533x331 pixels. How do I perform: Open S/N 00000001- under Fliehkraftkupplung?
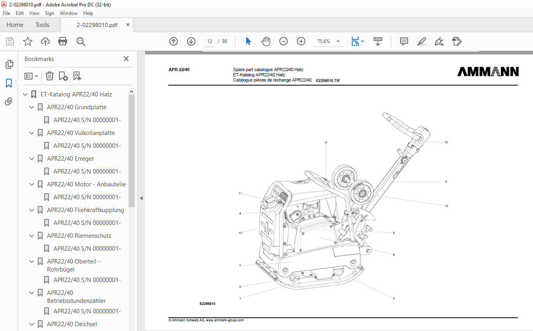(87, 223)
